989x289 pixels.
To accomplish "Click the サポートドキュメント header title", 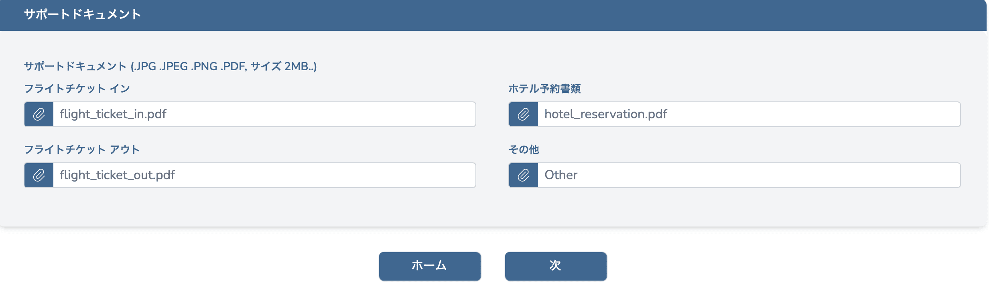I will [x=82, y=14].
